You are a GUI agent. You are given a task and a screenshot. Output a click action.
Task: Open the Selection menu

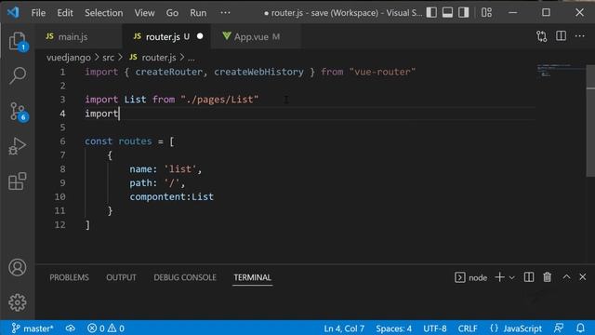point(103,12)
